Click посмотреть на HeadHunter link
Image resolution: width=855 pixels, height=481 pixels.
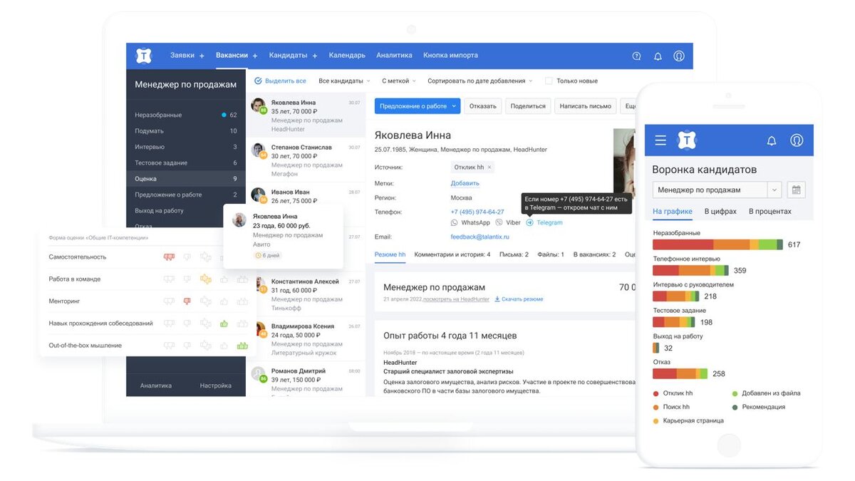tap(456, 299)
